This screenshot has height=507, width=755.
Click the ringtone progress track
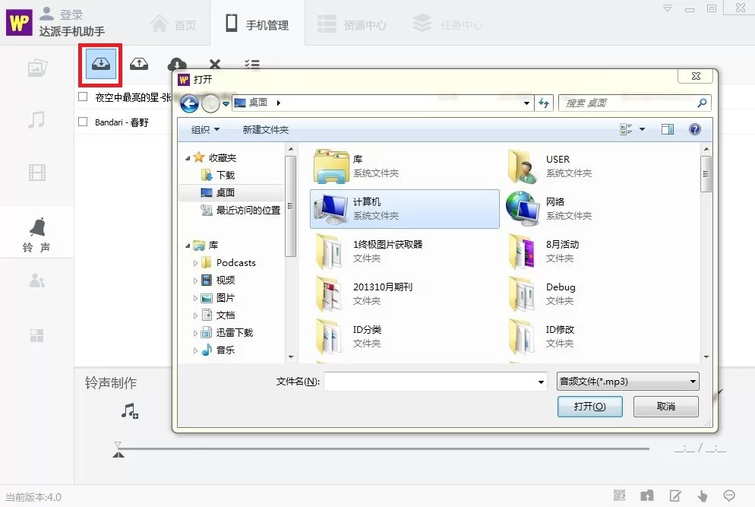pos(384,448)
